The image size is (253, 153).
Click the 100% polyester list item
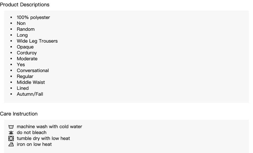point(34,17)
